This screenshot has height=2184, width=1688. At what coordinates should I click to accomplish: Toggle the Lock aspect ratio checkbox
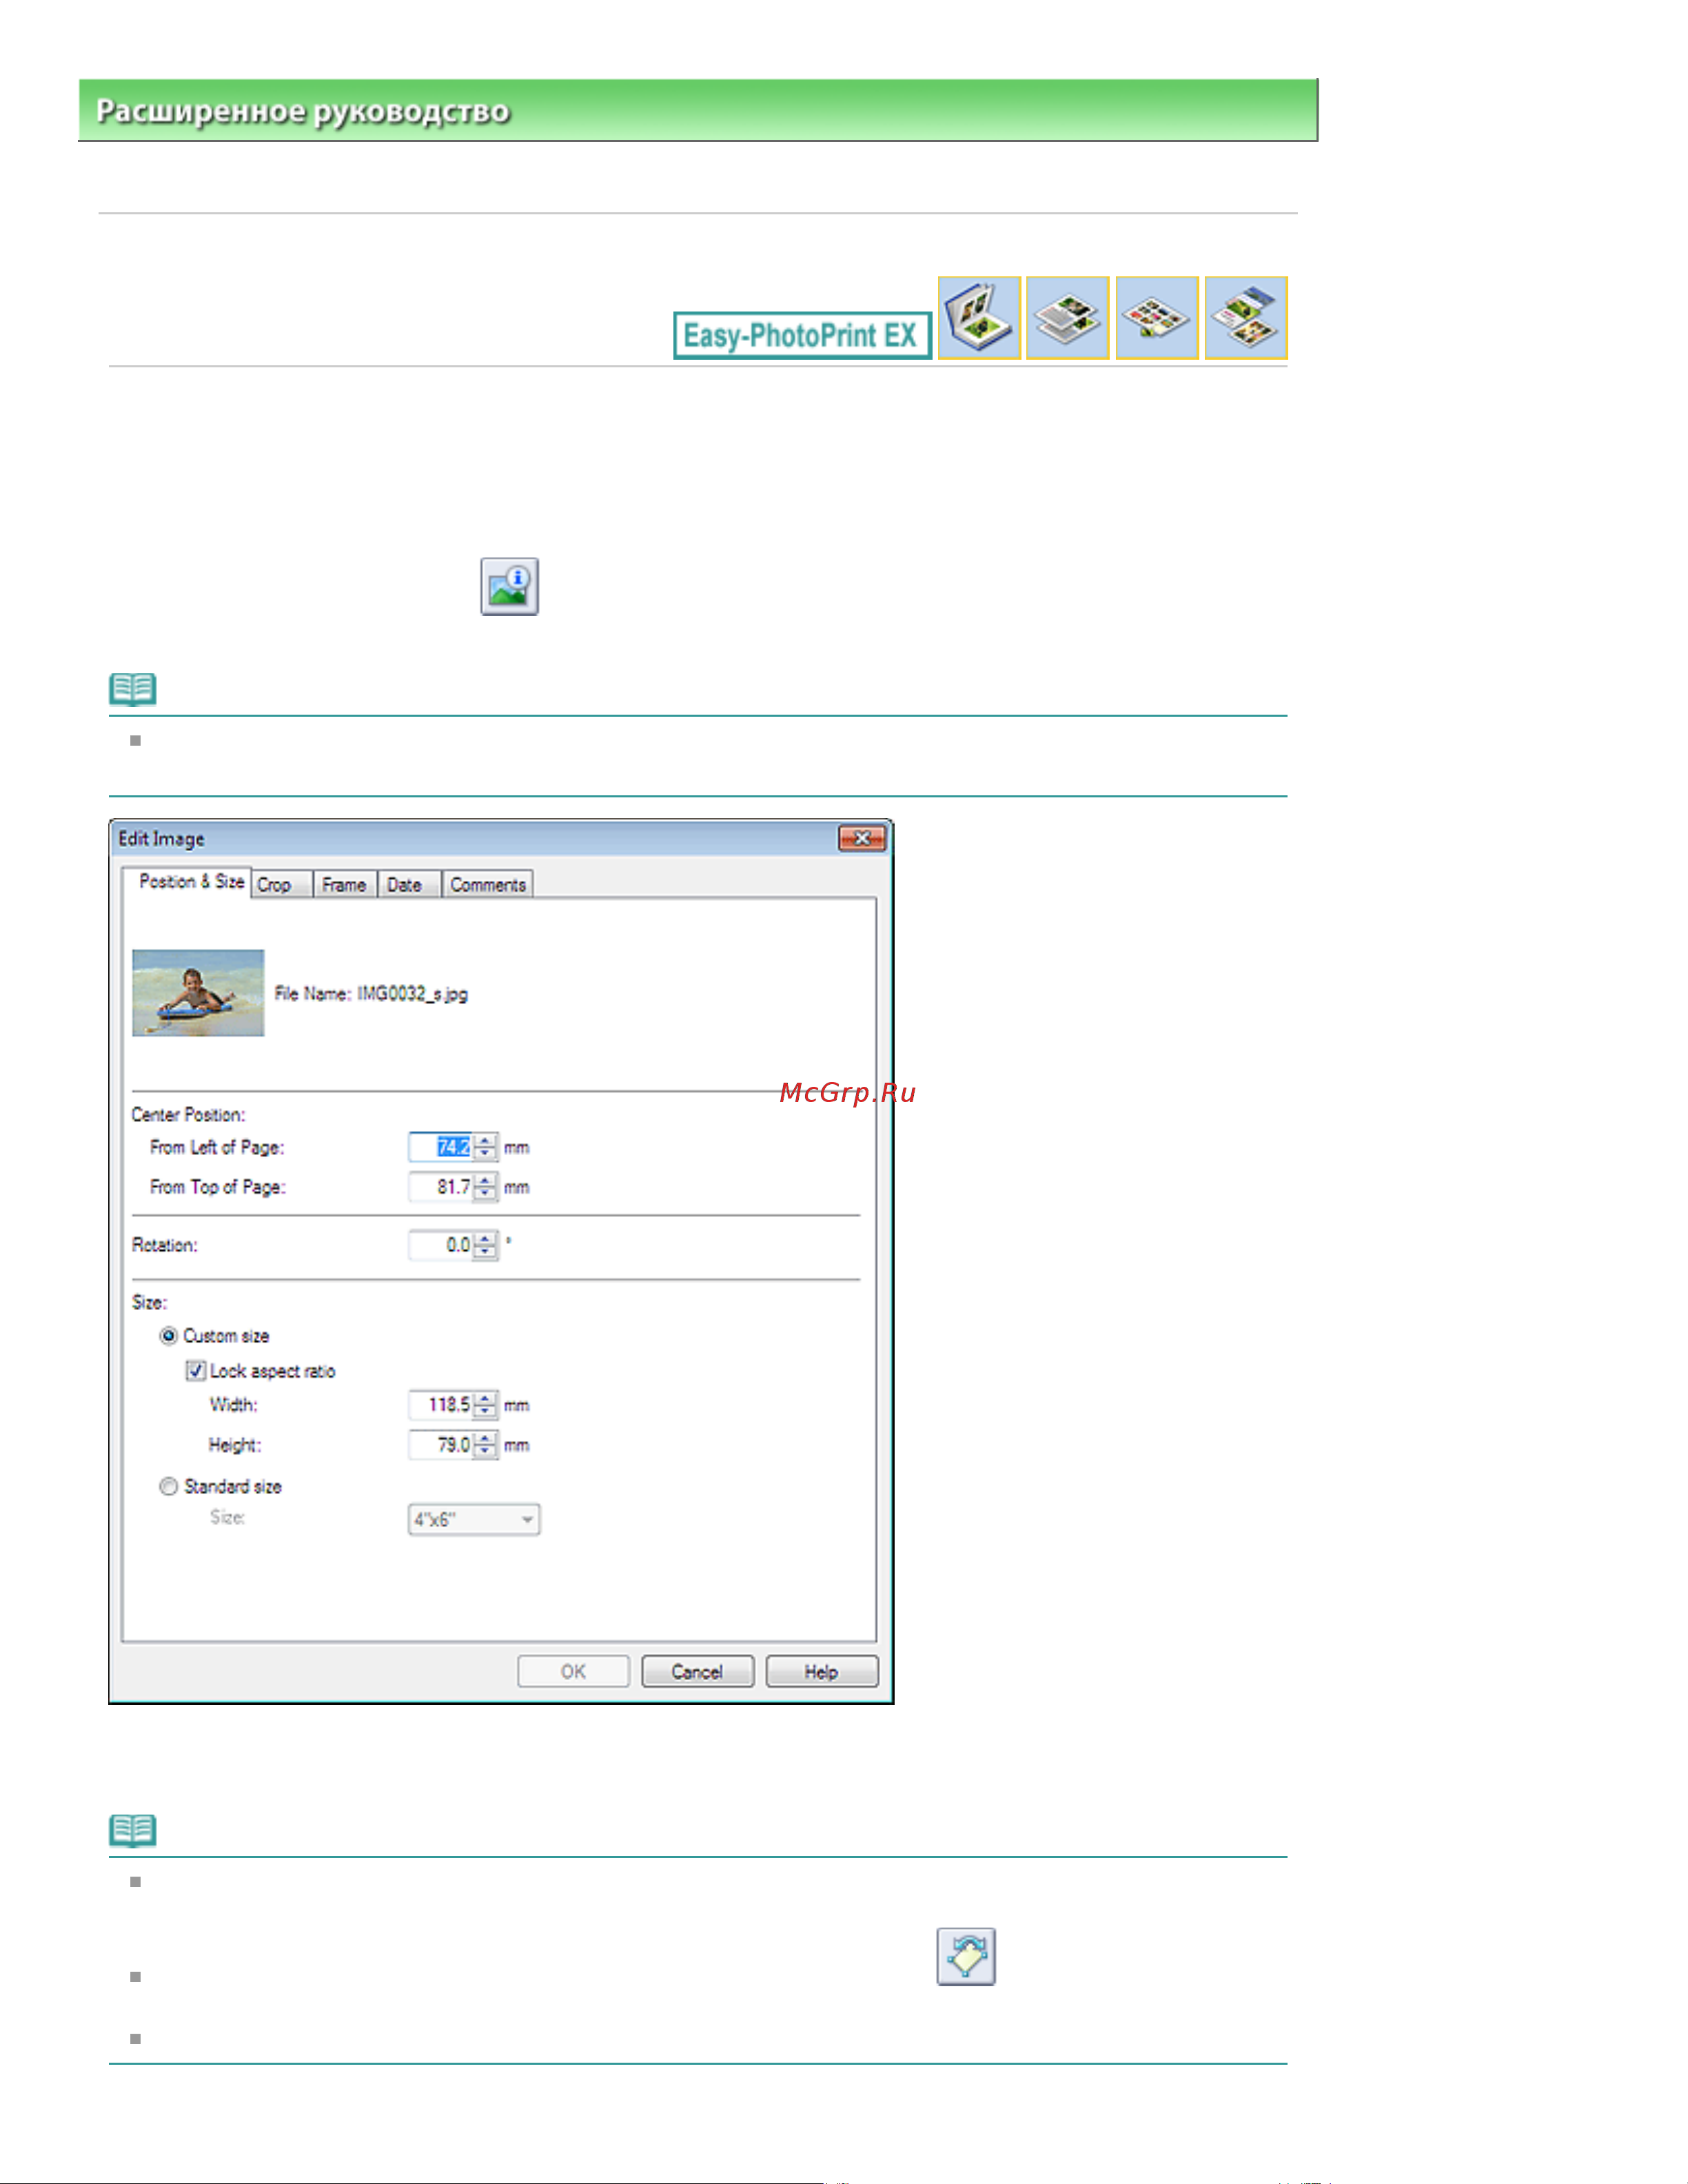coord(196,1371)
